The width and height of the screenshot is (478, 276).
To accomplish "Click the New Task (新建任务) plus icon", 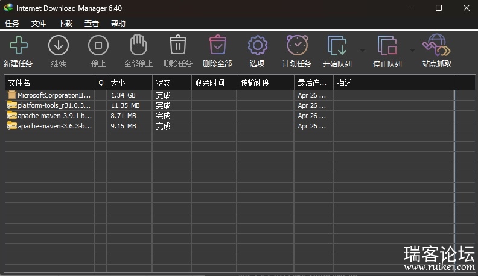I will (x=19, y=45).
